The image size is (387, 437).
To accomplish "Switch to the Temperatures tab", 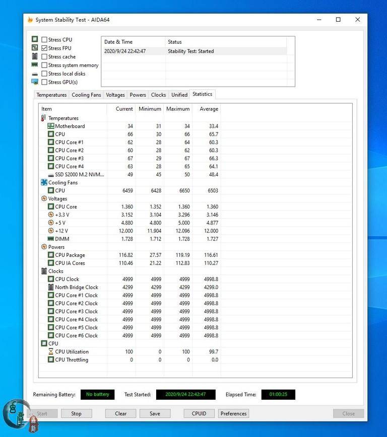I will (51, 95).
